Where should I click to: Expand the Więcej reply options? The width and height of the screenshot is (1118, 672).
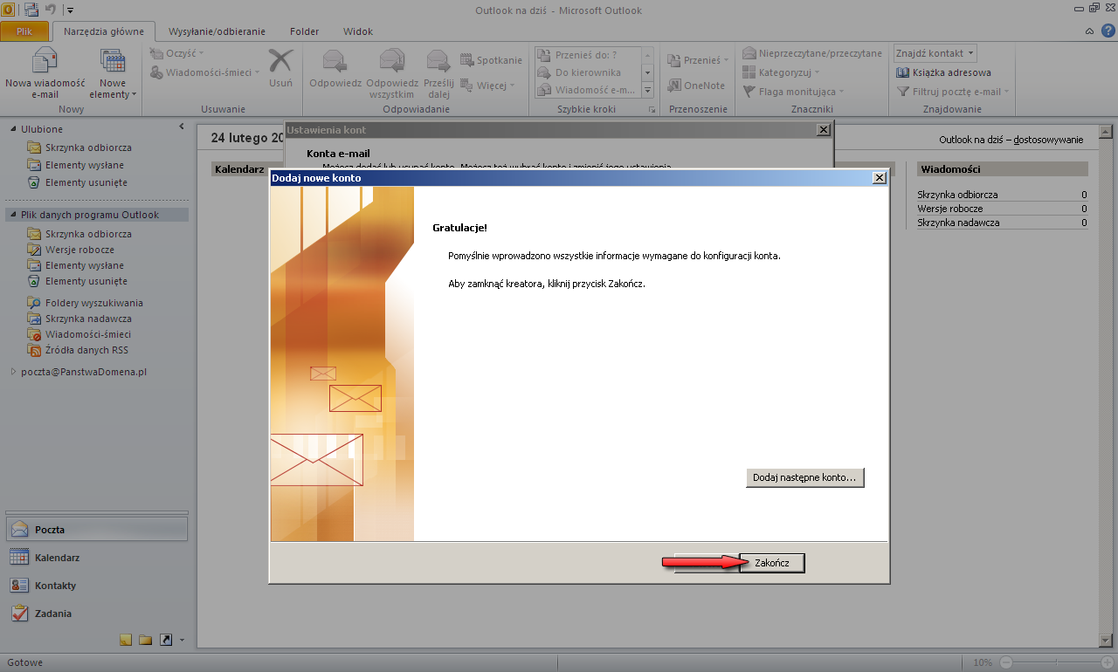coord(487,86)
